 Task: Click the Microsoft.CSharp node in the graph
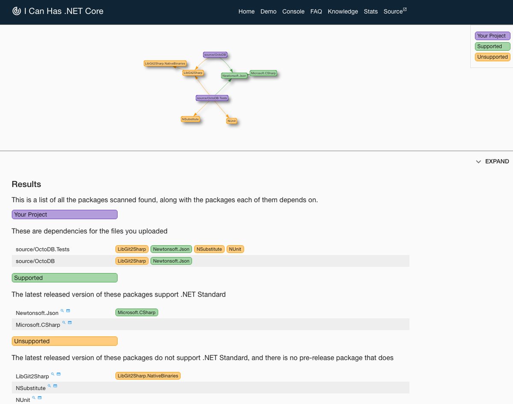tap(263, 73)
